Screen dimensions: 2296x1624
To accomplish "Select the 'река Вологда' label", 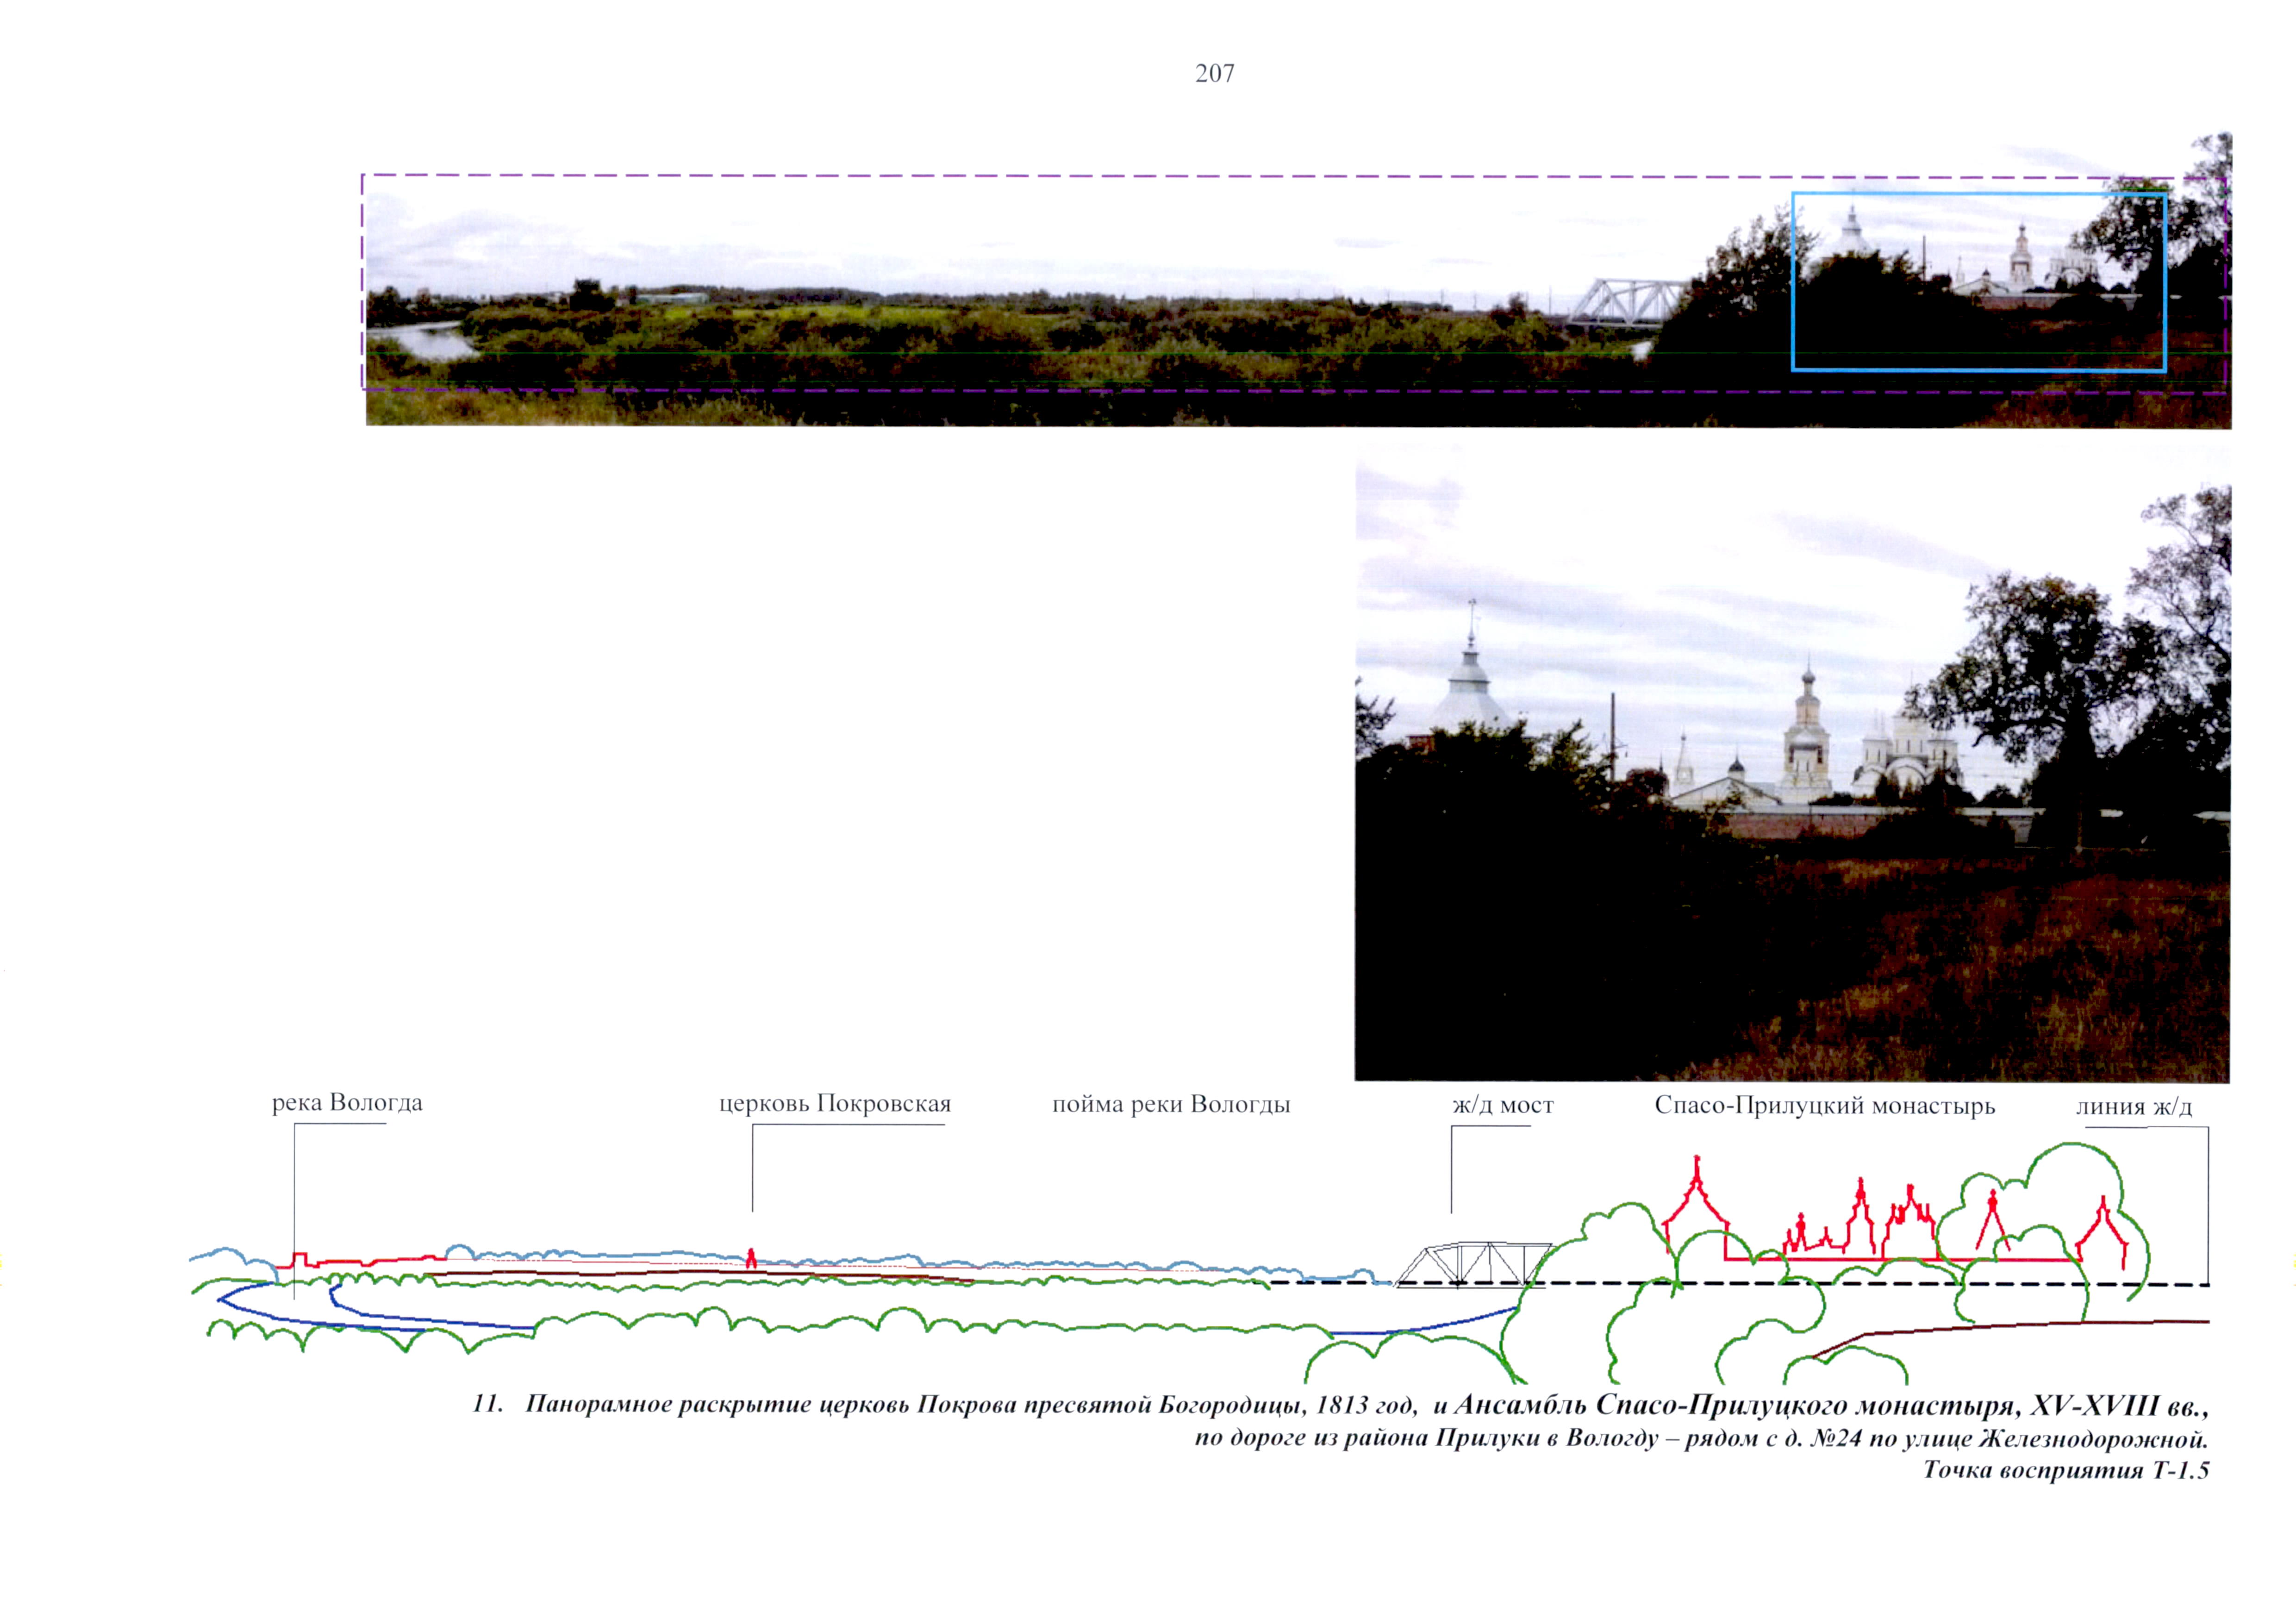I will click(x=347, y=1103).
